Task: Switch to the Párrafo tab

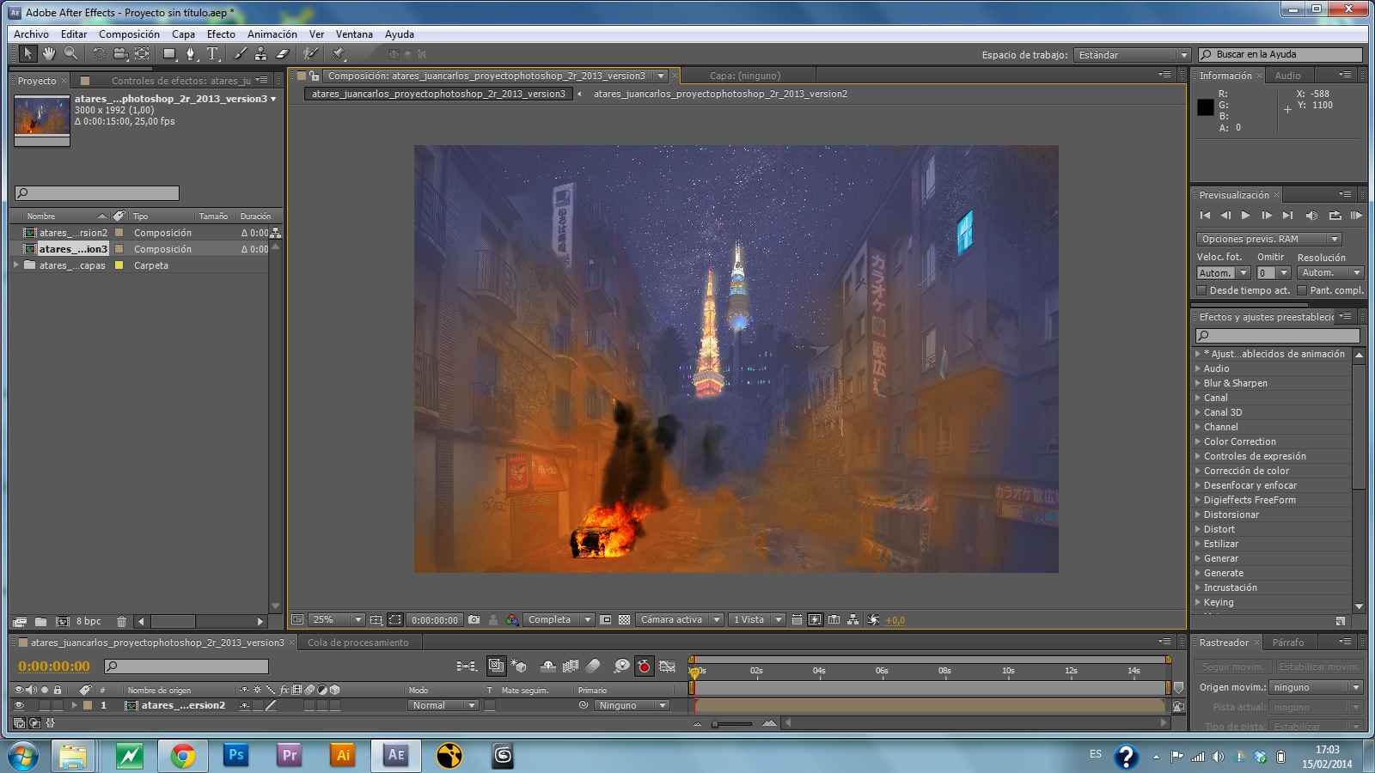Action: (1288, 642)
